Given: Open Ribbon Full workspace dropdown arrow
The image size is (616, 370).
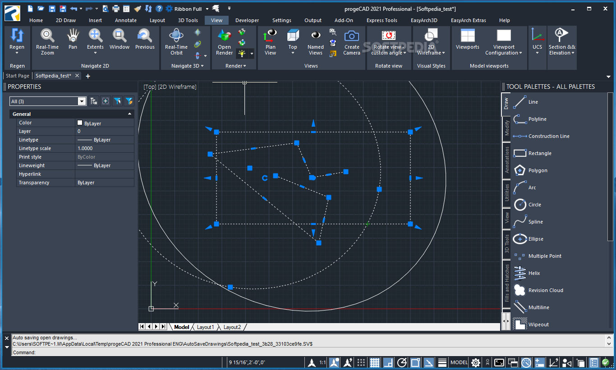Looking at the screenshot, I should click(207, 9).
